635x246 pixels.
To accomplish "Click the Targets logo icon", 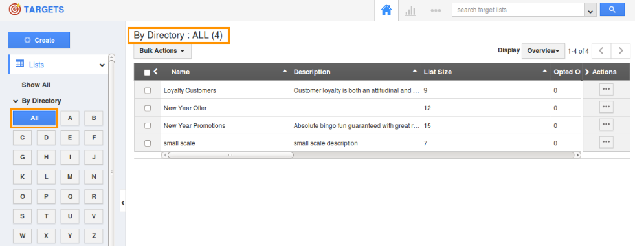I will [15, 9].
